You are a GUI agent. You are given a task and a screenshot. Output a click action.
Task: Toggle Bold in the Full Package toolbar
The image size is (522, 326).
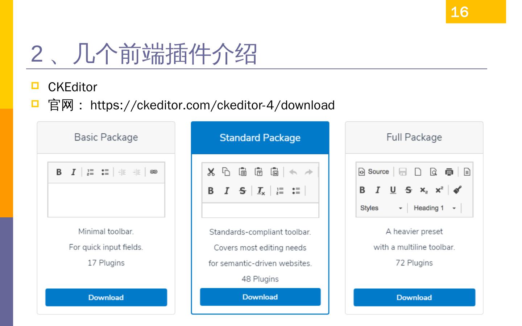(362, 190)
